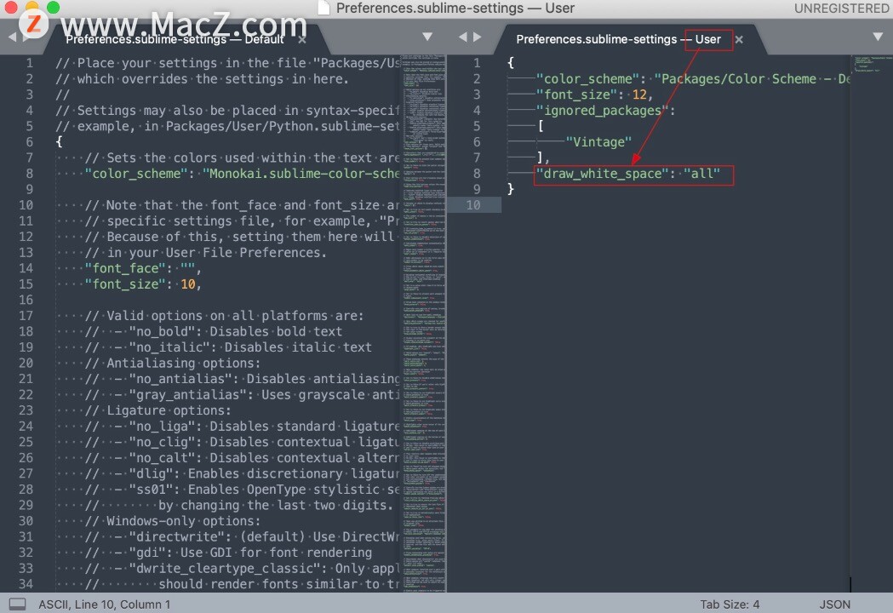Click the "in your User File Preferences." comment

206,252
